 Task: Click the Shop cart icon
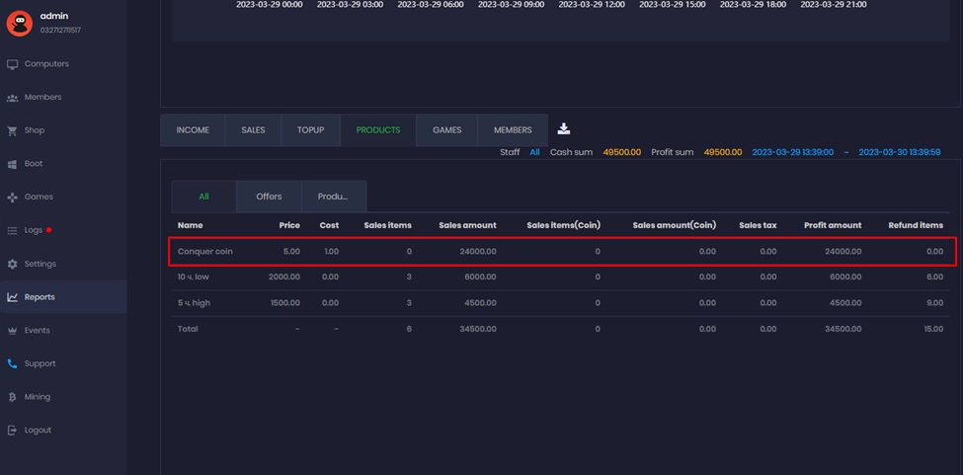tap(13, 130)
